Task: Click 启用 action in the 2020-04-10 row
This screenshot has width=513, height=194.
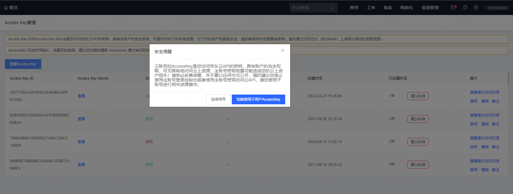Action: [474, 147]
